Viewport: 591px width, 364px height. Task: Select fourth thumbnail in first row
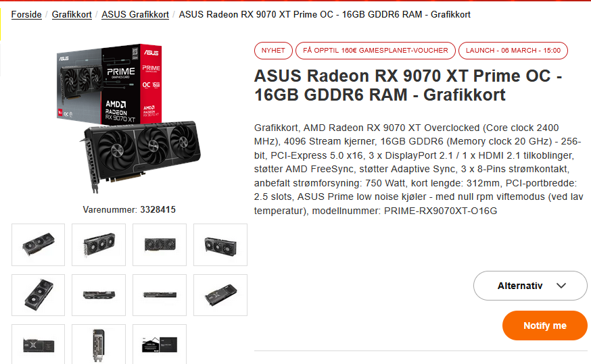[x=220, y=244]
